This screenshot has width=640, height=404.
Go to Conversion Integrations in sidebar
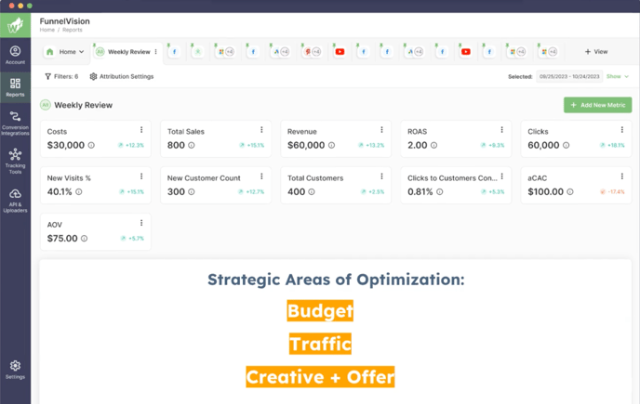pos(15,122)
